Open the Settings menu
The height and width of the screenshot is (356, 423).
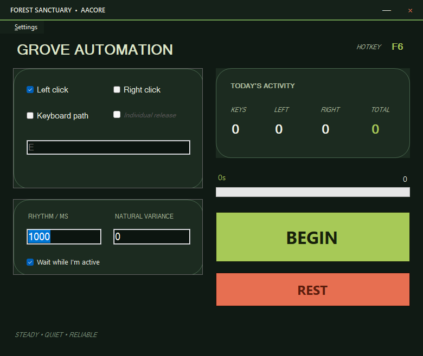pos(26,27)
